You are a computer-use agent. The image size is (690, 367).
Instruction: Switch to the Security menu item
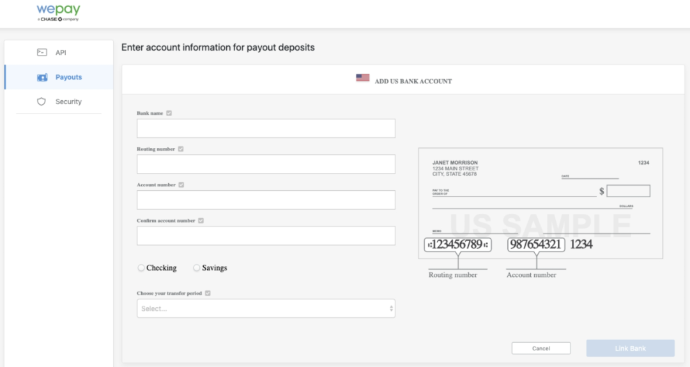pos(68,101)
